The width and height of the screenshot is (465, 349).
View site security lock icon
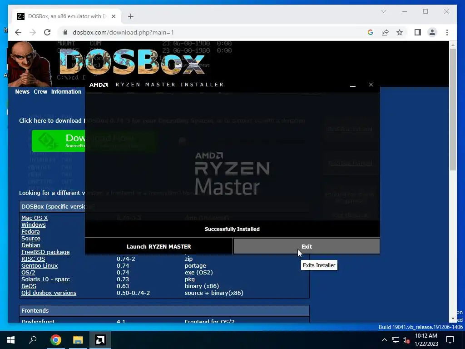(x=65, y=32)
